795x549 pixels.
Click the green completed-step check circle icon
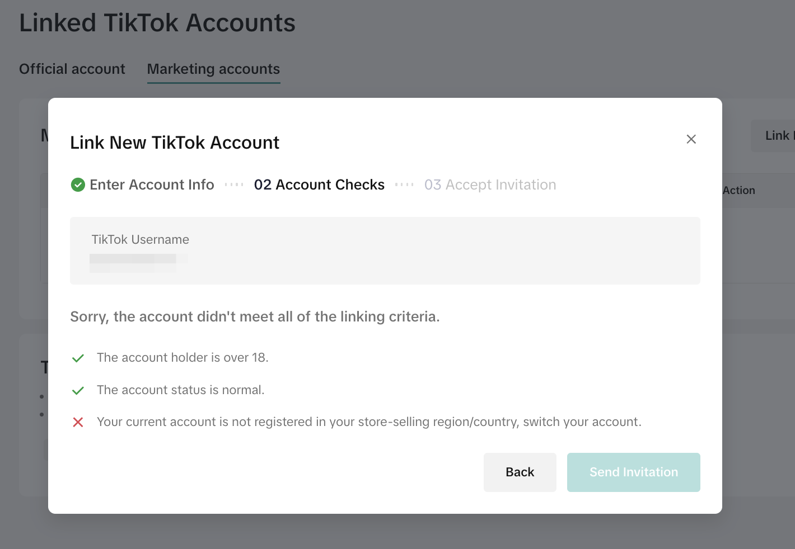(78, 184)
